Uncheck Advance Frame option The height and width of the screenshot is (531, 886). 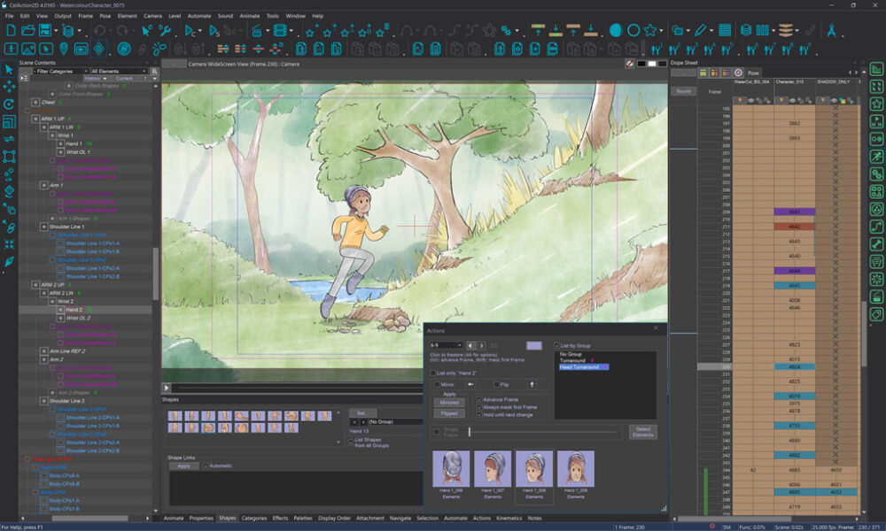pyautogui.click(x=479, y=399)
